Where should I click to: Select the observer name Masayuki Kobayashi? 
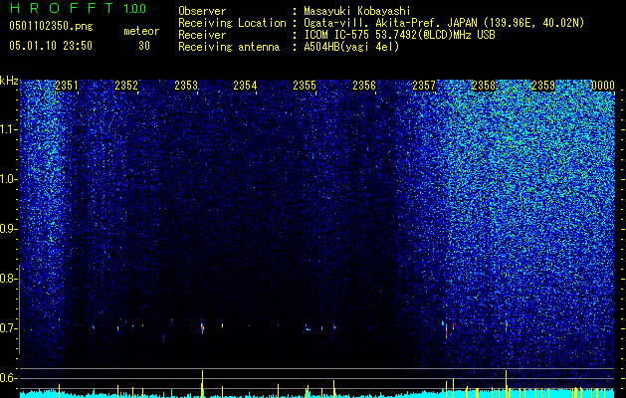point(357,11)
